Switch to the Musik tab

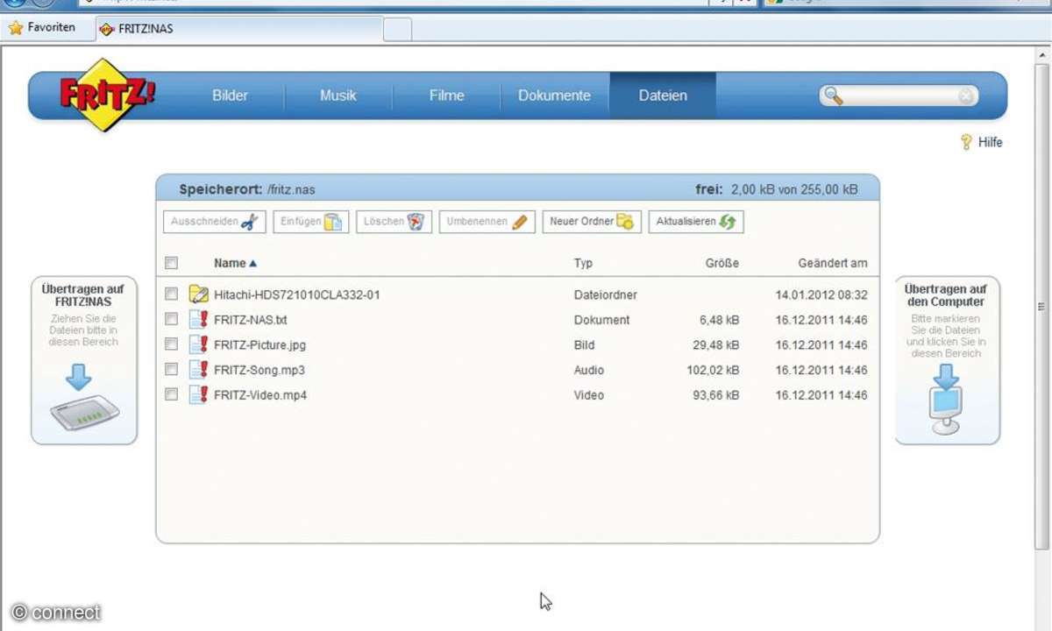[338, 96]
